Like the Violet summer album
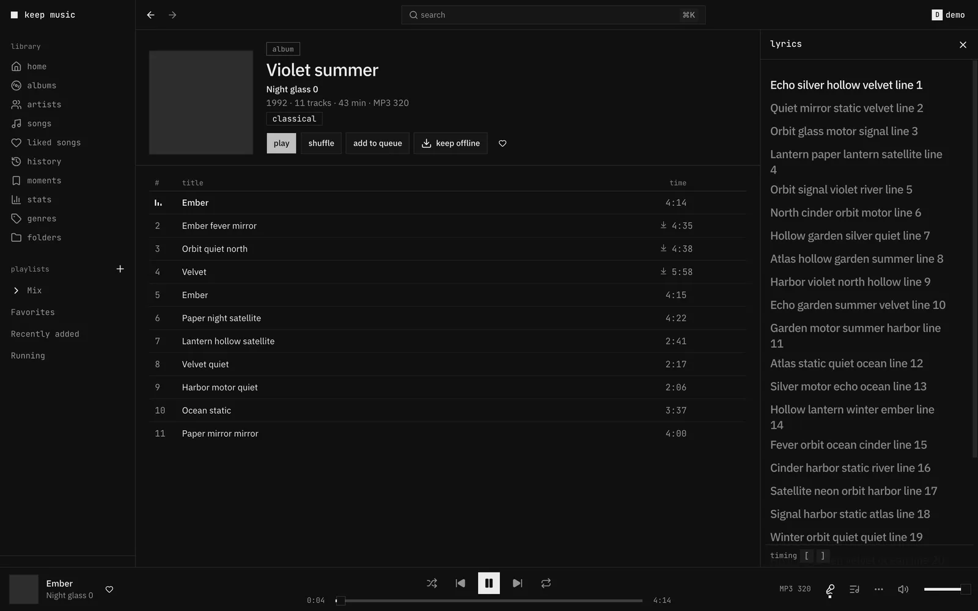 click(502, 143)
